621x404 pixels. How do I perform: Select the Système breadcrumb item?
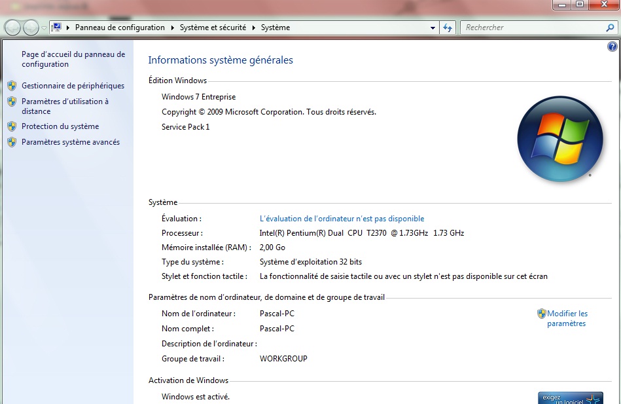[275, 28]
